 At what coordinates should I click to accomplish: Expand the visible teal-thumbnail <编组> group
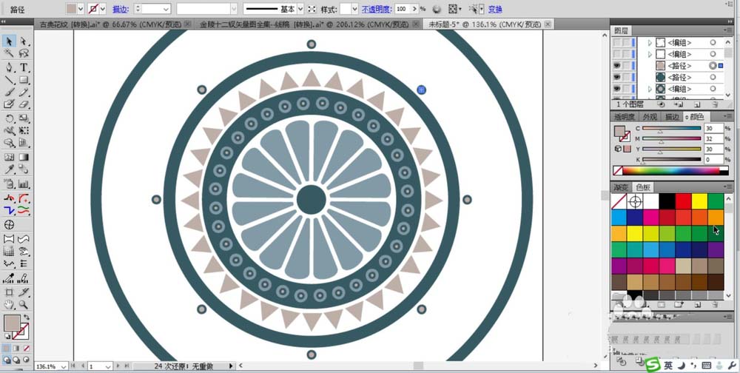point(650,89)
